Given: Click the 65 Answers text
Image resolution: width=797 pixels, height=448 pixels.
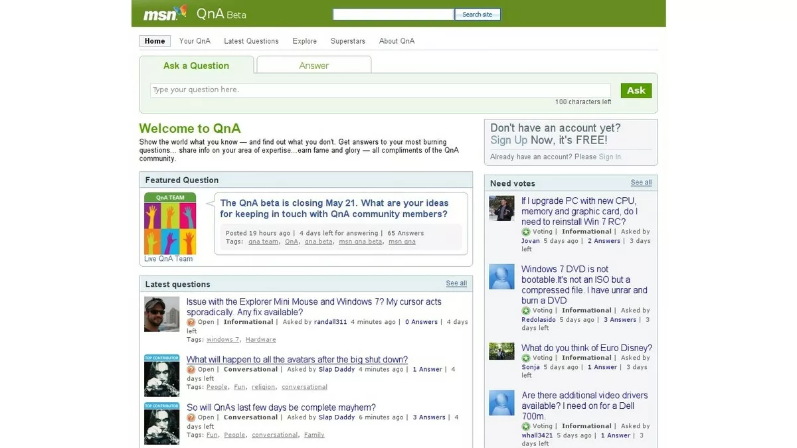Looking at the screenshot, I should tap(405, 234).
